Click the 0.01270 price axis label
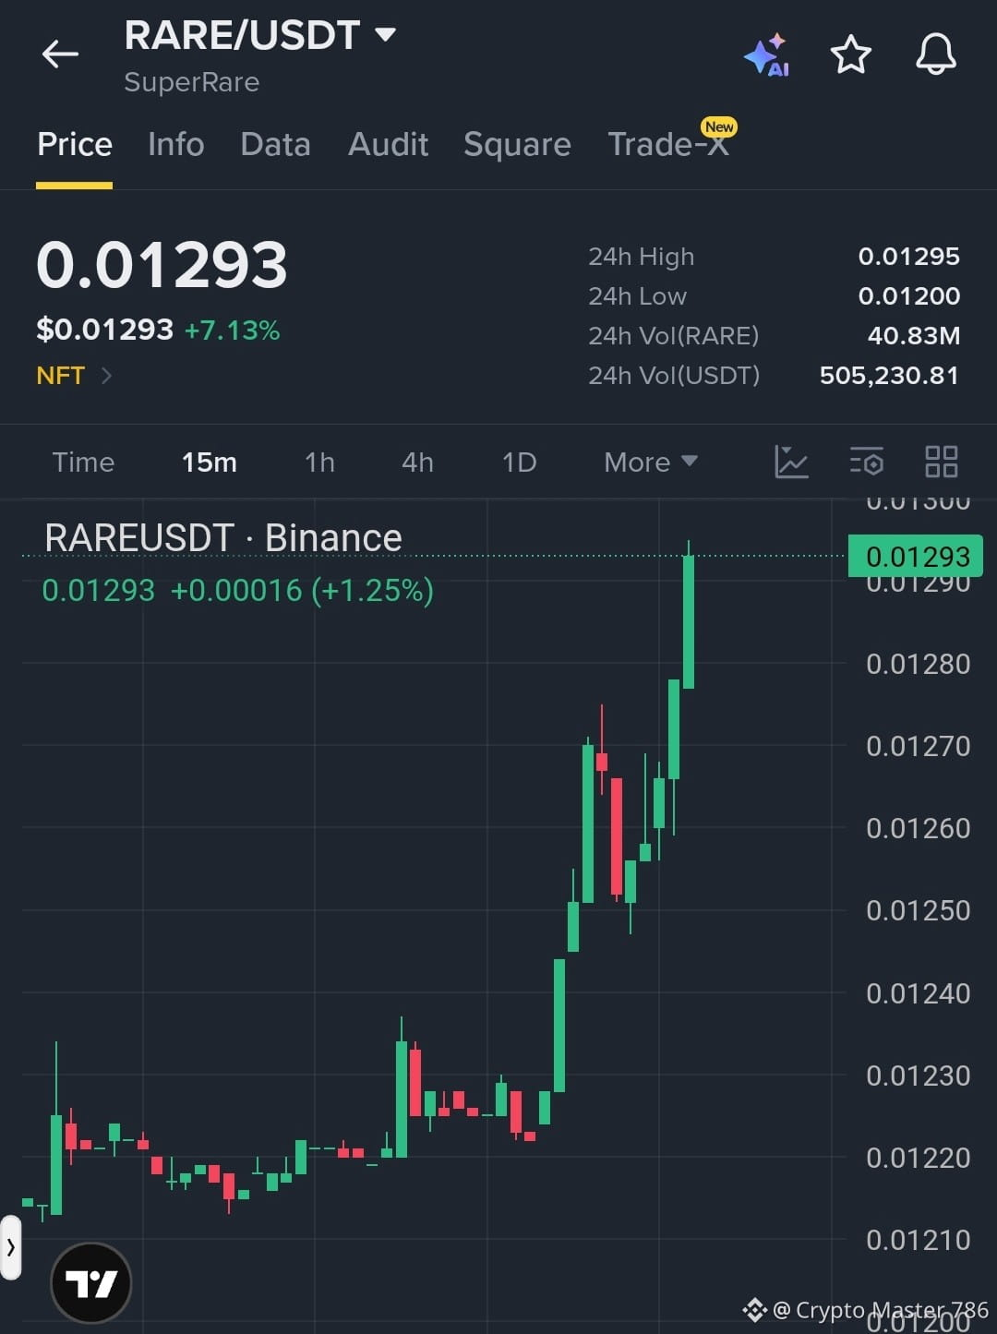This screenshot has width=997, height=1334. [918, 746]
